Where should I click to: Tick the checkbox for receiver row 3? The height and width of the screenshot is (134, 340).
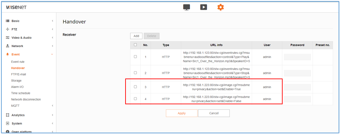pyautogui.click(x=135, y=87)
